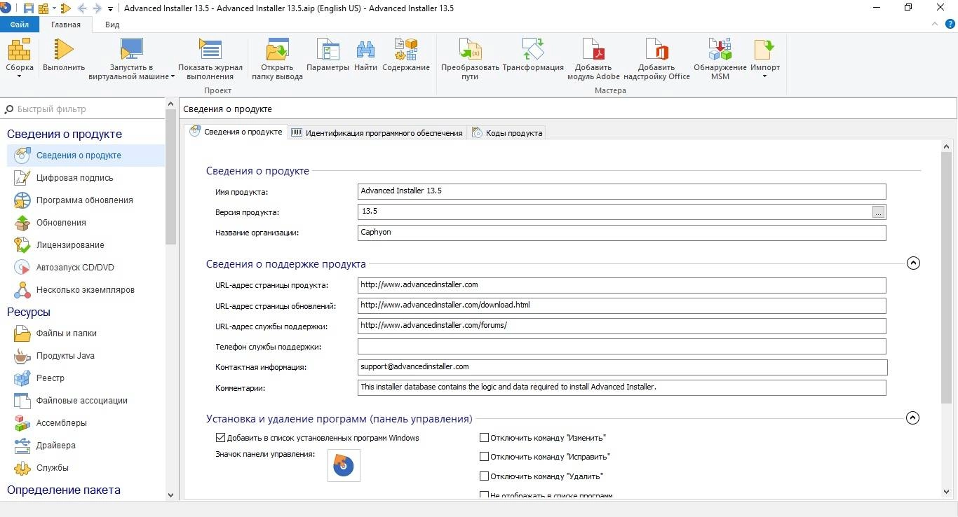958x517 pixels.
Task: Click sidebar scrollbar down arrow
Action: [x=171, y=495]
